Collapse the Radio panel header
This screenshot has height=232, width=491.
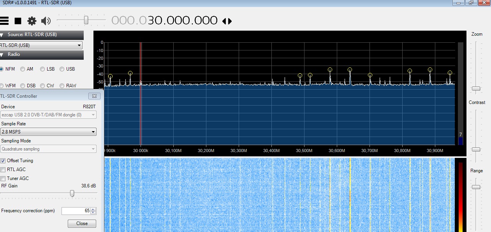pyautogui.click(x=2, y=55)
